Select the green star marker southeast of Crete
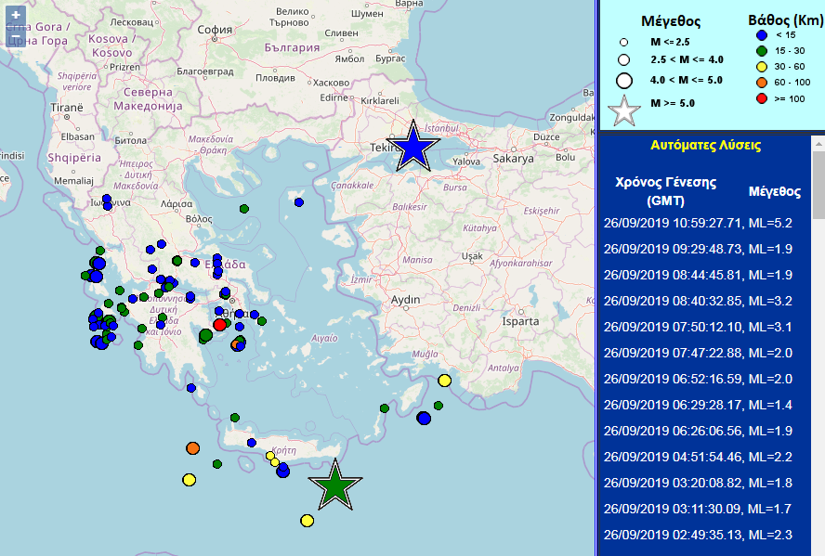Image resolution: width=825 pixels, height=556 pixels. coord(334,485)
